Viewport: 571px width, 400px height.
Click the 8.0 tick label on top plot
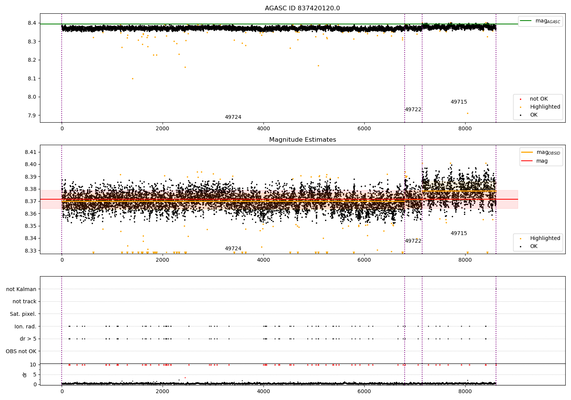click(x=32, y=97)
